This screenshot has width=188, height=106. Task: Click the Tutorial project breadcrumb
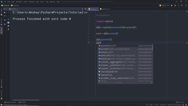point(5,5)
